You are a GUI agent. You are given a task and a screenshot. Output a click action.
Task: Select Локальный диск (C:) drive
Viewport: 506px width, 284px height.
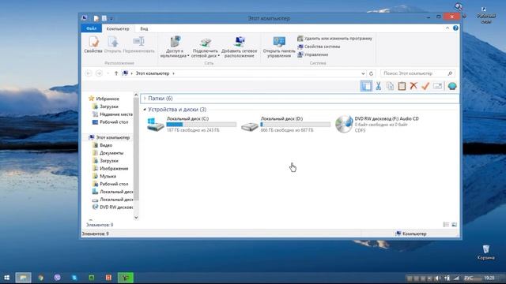(x=191, y=125)
